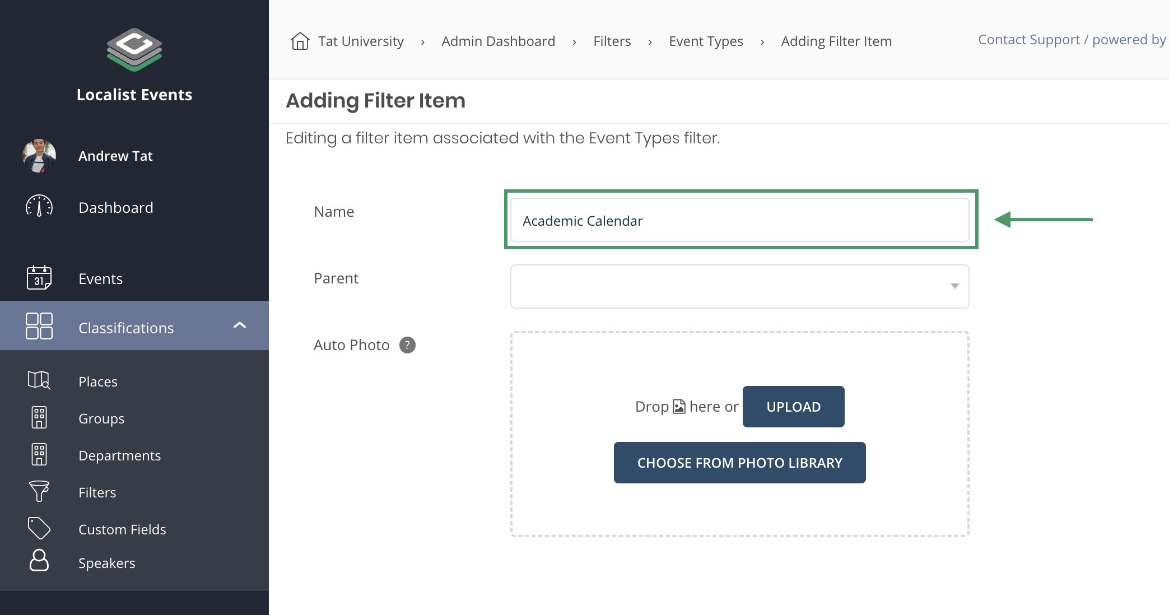
Task: Click Andrew Tat profile avatar
Action: pos(39,156)
